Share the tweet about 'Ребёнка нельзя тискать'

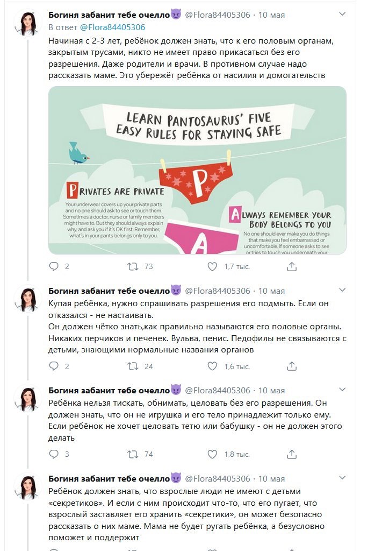[x=292, y=454]
